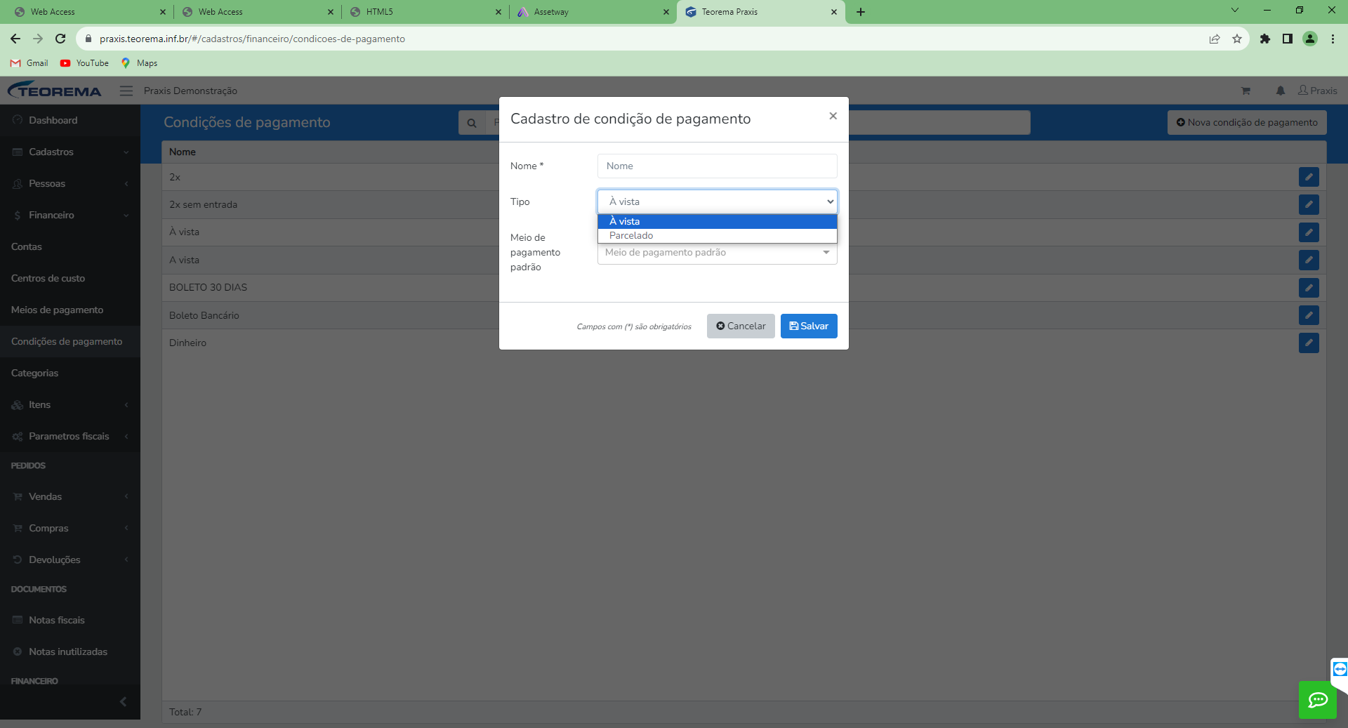Click the BOLETO 30 DIAS row text
The image size is (1348, 728).
tap(208, 287)
